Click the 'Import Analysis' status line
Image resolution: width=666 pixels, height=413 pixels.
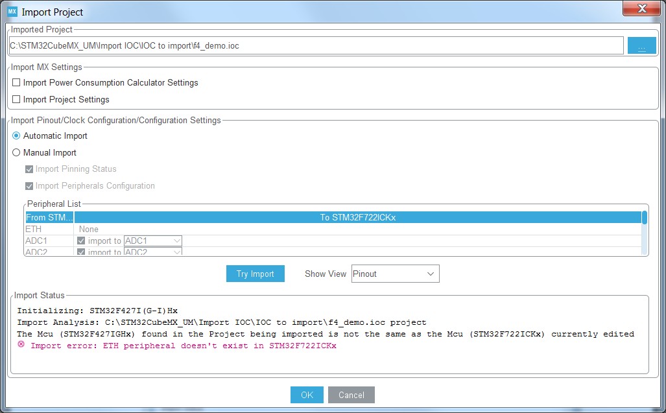[x=221, y=322]
